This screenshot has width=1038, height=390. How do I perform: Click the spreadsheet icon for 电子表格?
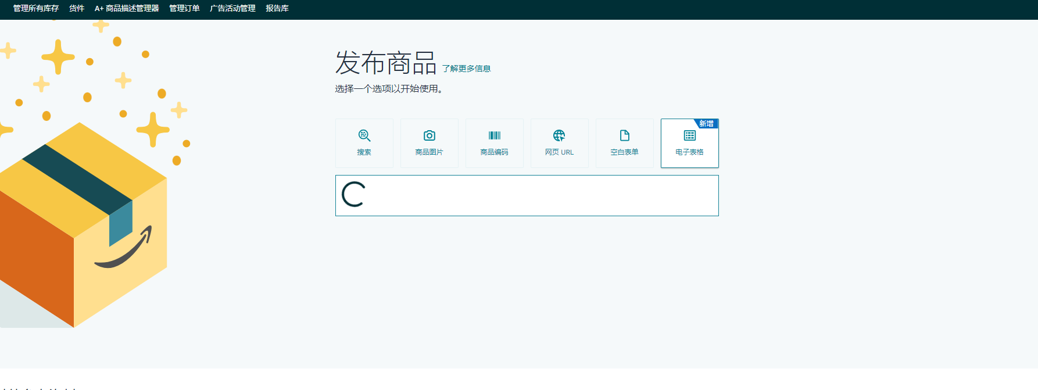coord(690,135)
